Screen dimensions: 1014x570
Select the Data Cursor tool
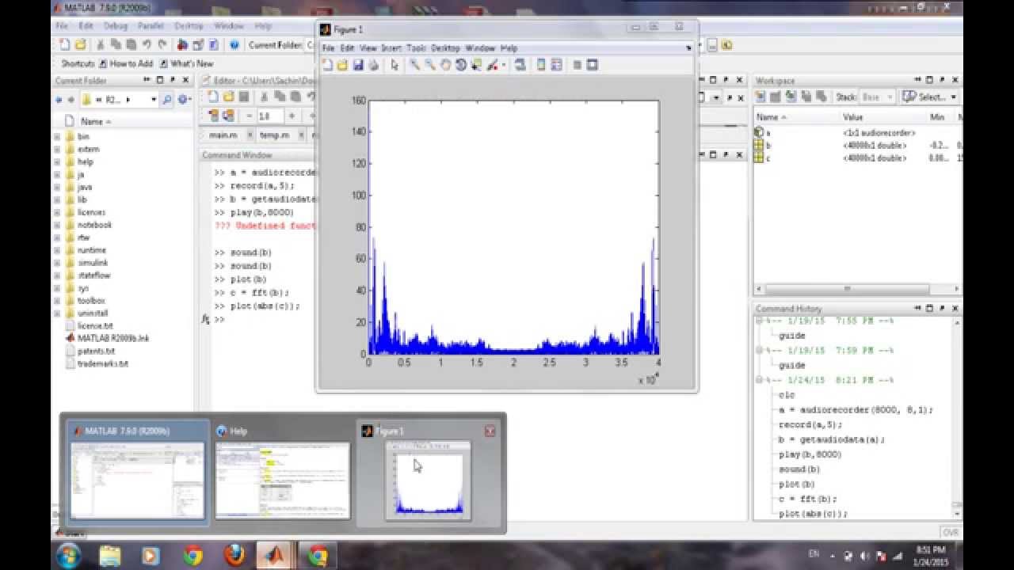(476, 65)
